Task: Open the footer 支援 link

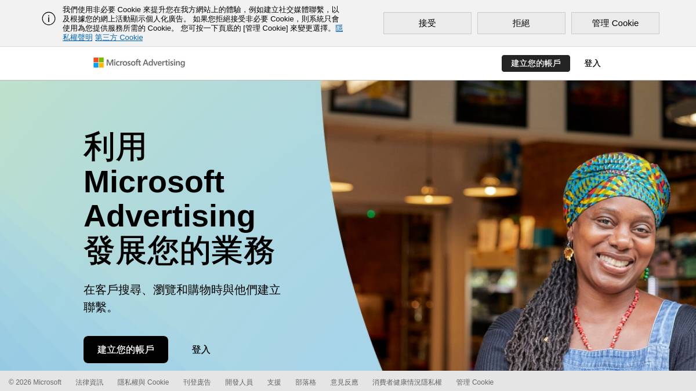Action: pos(274,382)
